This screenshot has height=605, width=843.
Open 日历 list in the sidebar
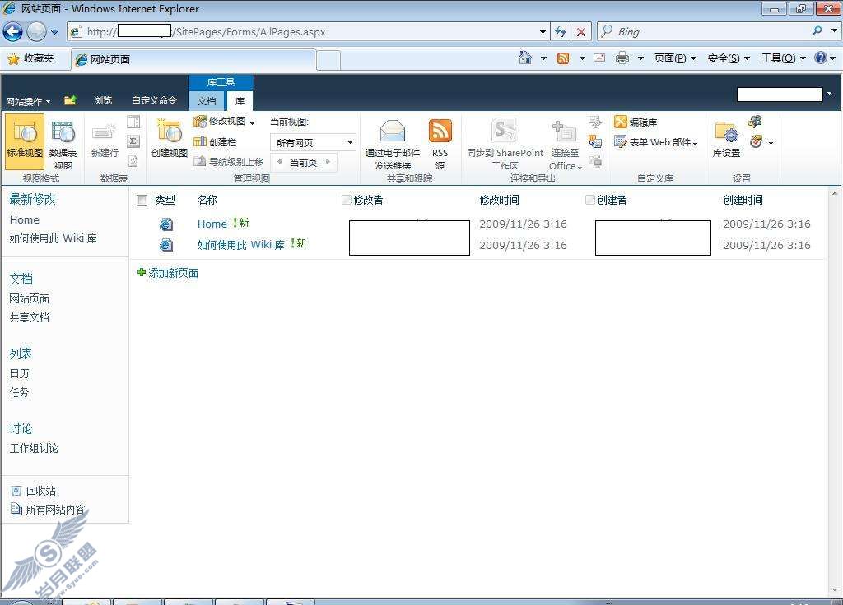[x=20, y=374]
